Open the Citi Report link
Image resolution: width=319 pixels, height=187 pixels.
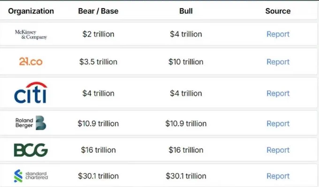(x=278, y=93)
